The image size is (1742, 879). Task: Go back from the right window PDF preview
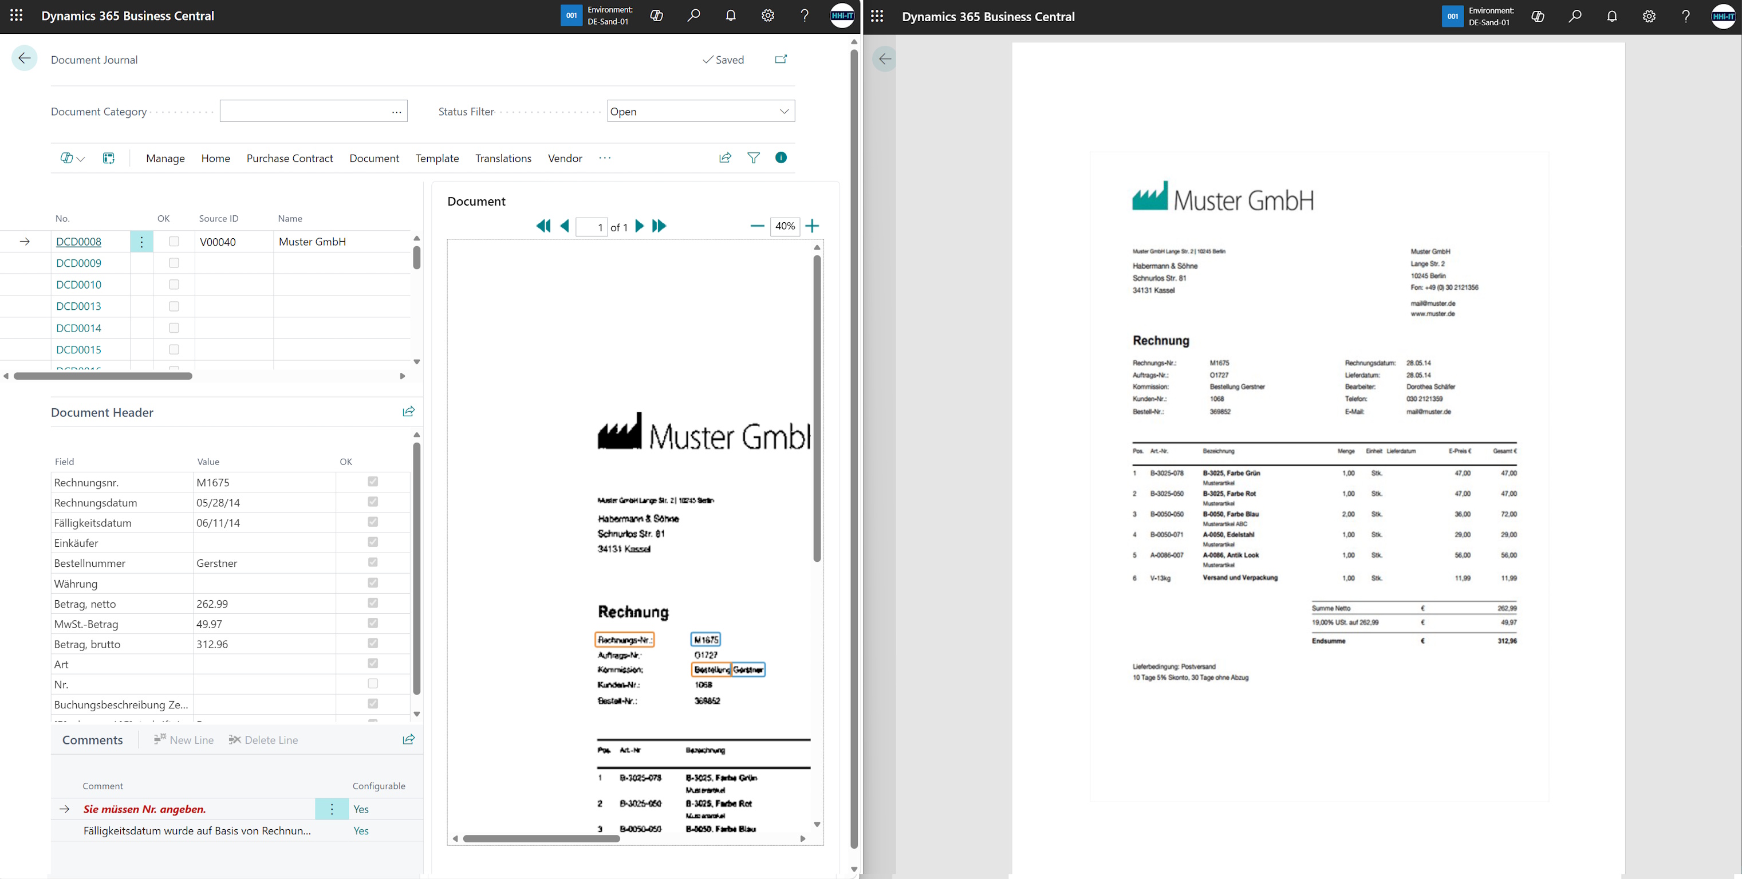(885, 60)
